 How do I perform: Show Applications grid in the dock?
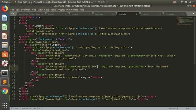point(5,105)
